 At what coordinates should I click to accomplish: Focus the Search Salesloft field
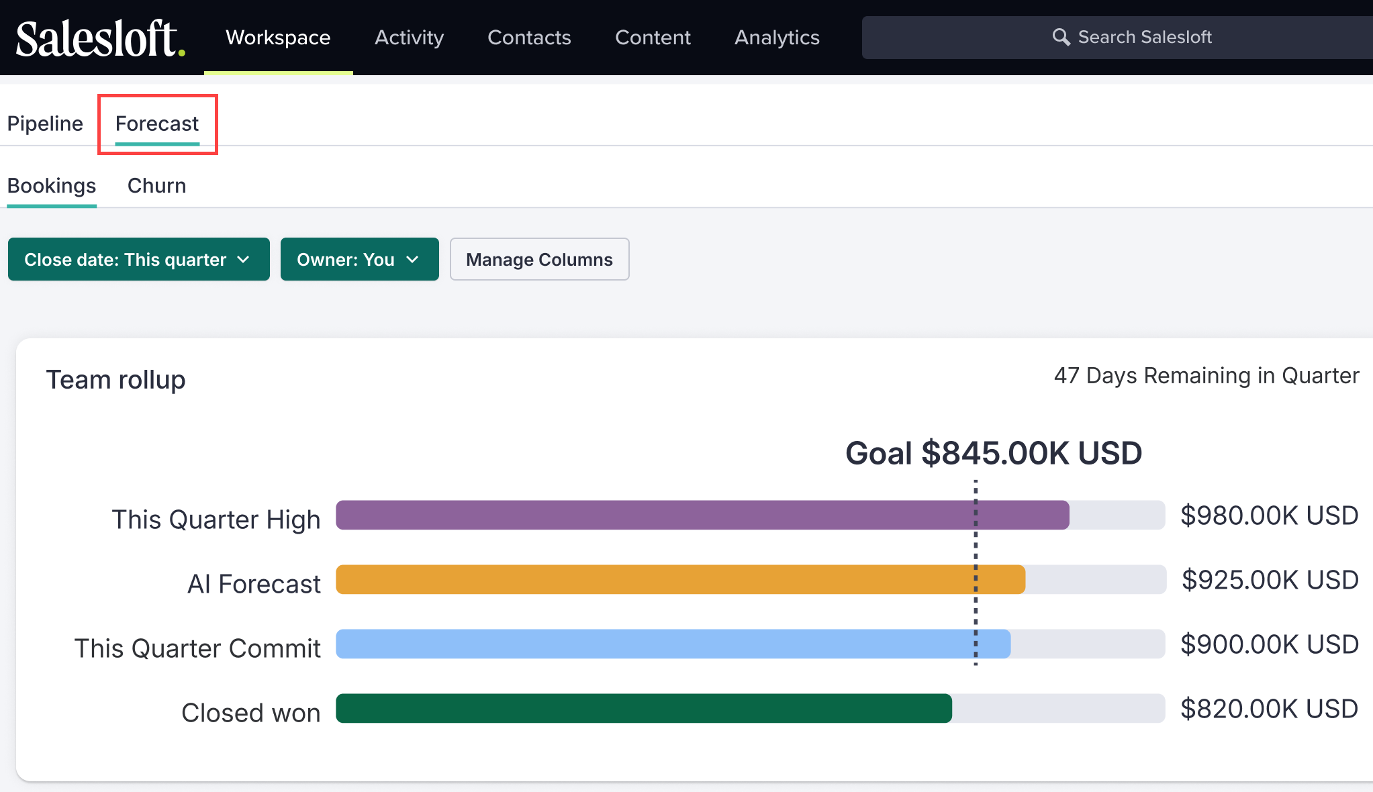coord(1117,38)
